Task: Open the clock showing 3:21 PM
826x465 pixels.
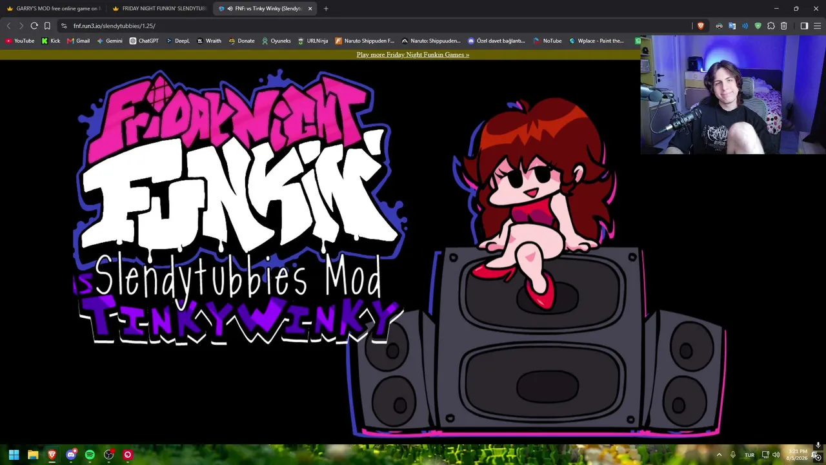Action: (x=797, y=455)
